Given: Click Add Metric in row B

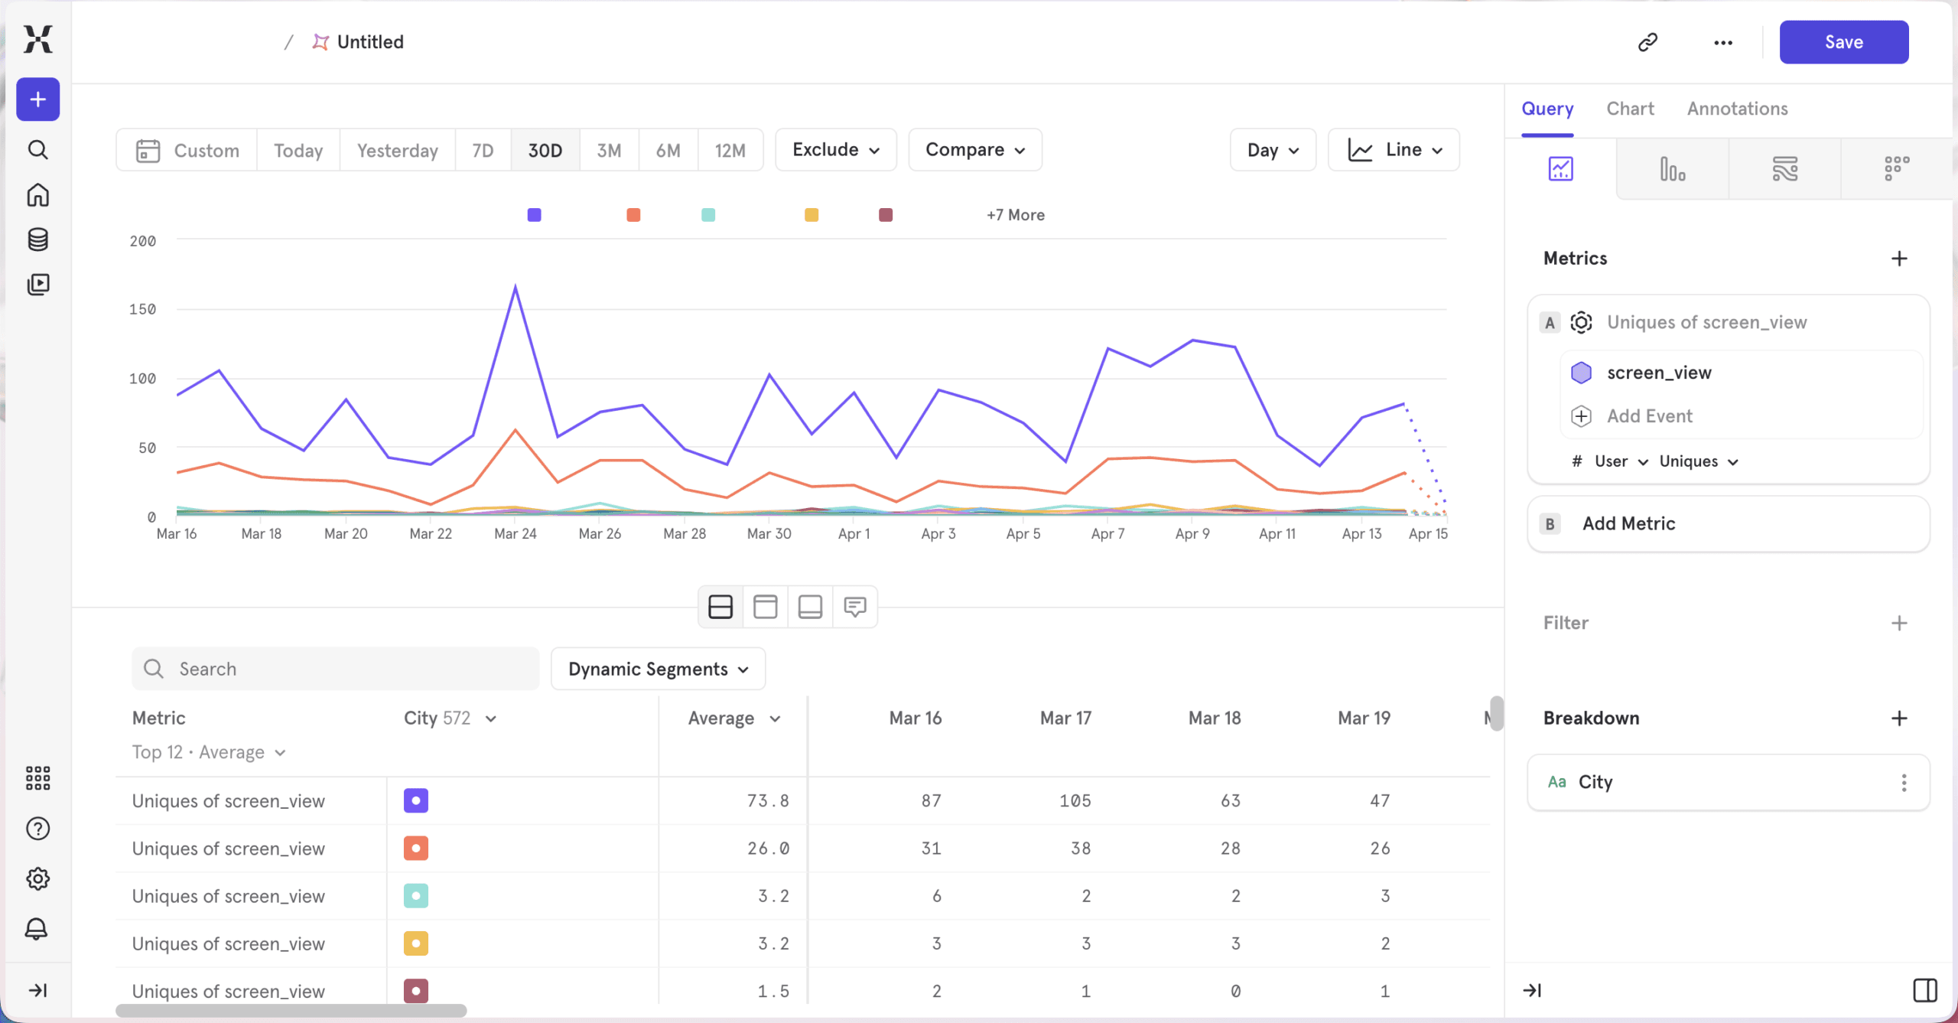Looking at the screenshot, I should point(1628,523).
